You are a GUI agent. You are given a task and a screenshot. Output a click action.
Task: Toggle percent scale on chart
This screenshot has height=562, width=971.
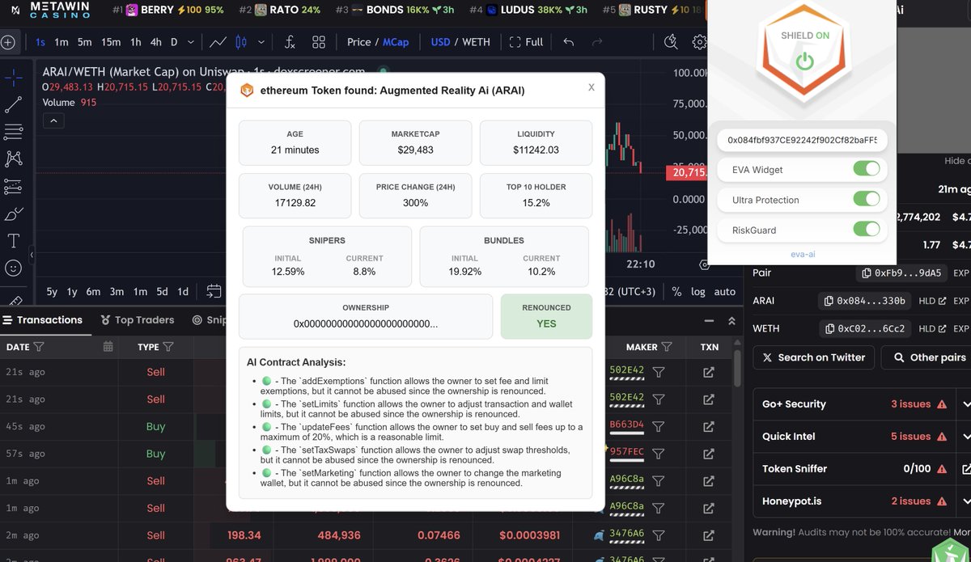[676, 291]
